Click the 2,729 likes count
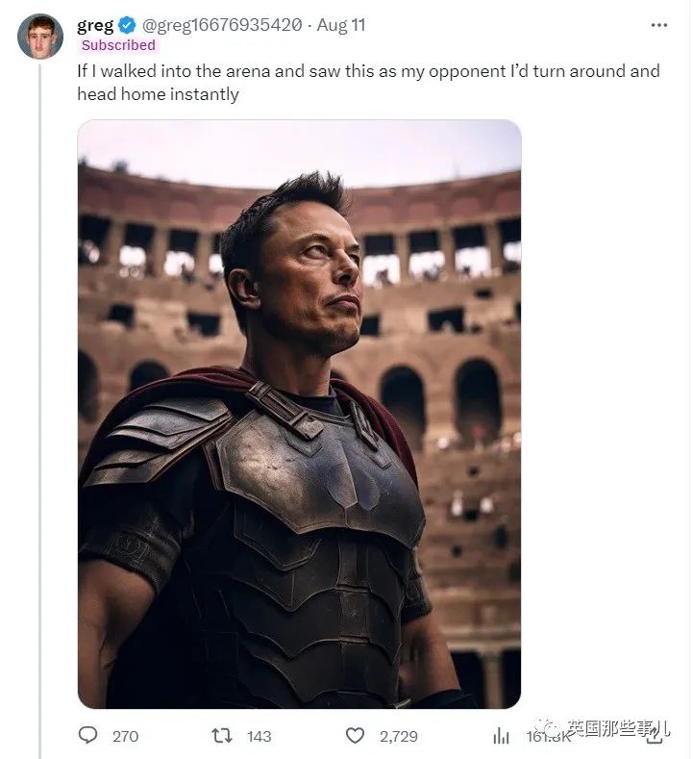This screenshot has width=693, height=759. (399, 736)
